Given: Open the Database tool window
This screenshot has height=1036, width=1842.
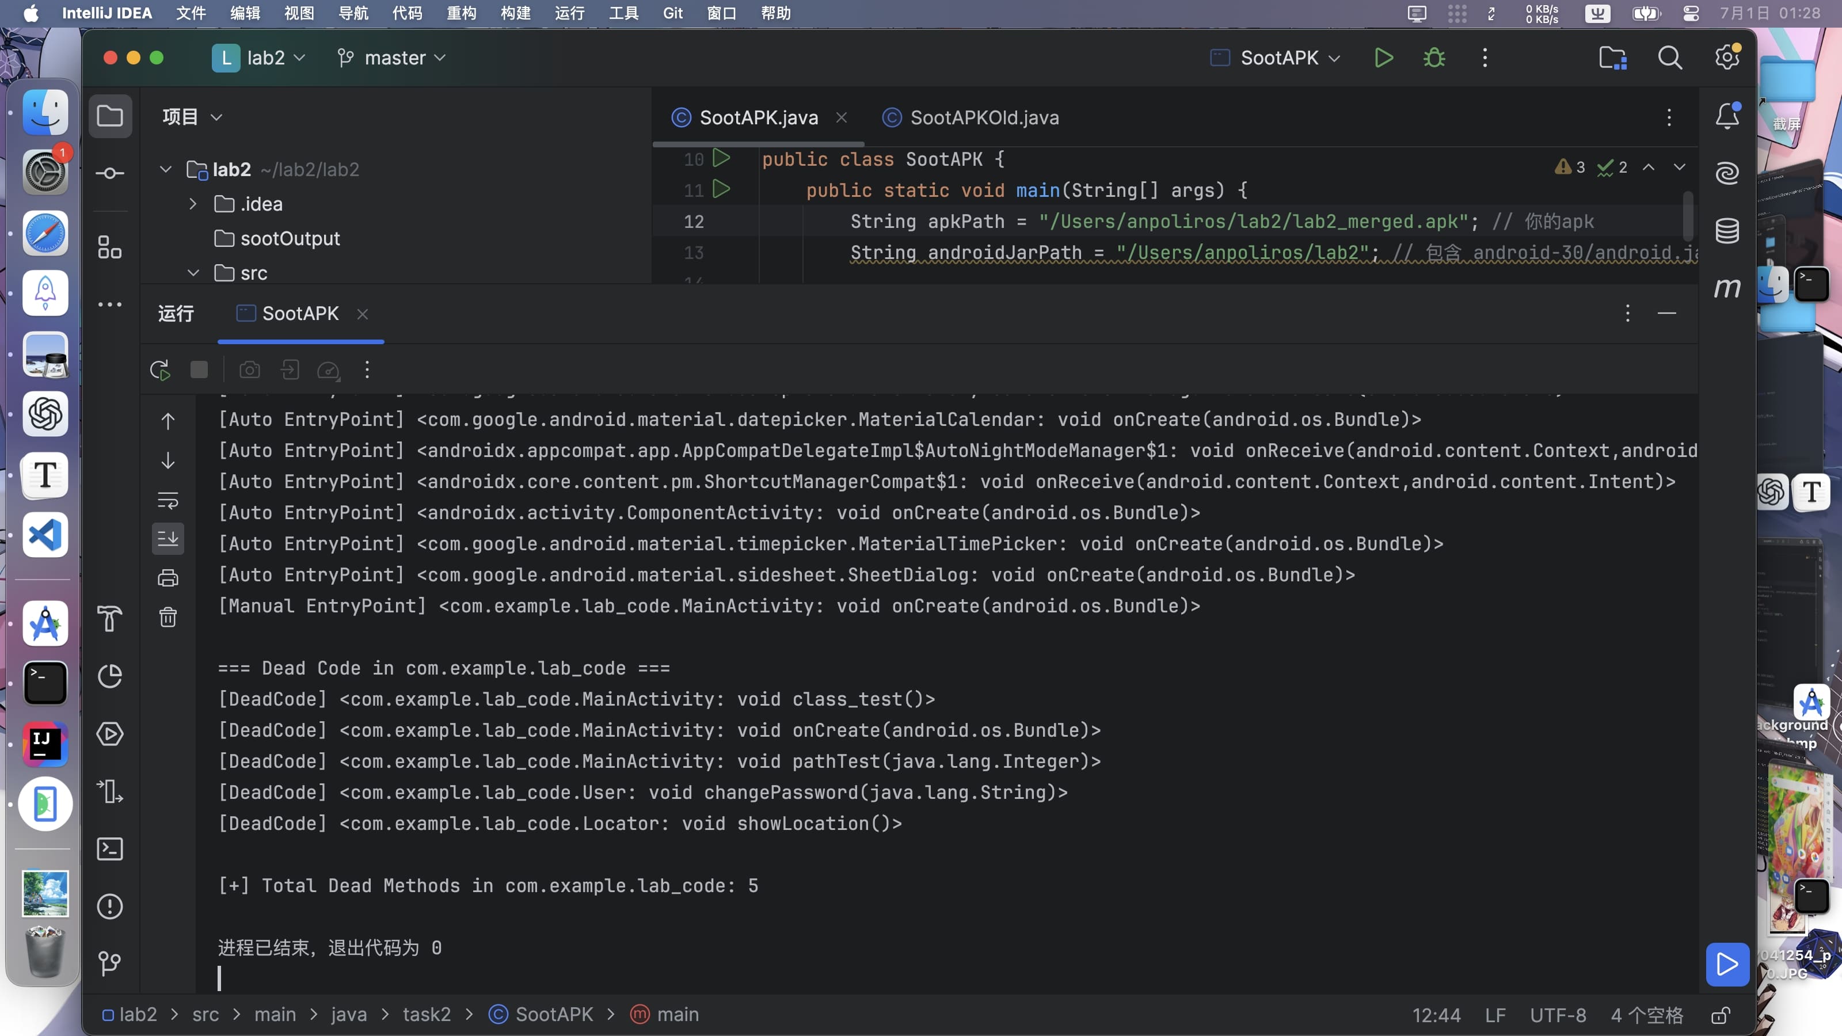Looking at the screenshot, I should tap(1727, 230).
